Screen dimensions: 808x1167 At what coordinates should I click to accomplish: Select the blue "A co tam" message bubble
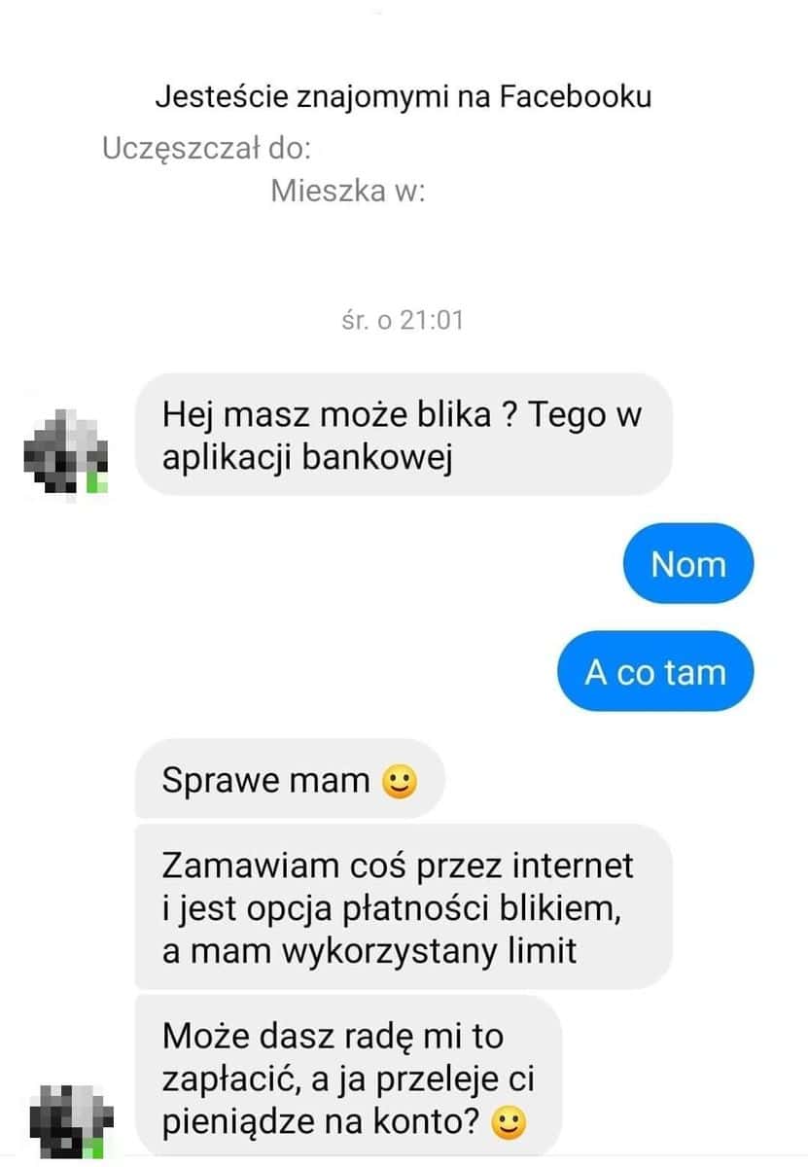[x=655, y=672]
